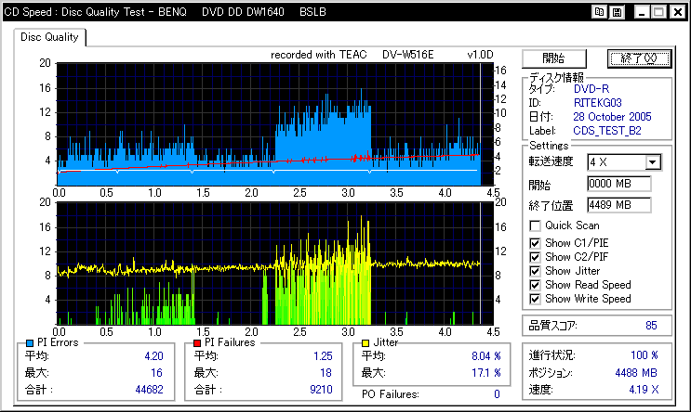Screen dimensions: 691x412
Task: Click the 4489 MB end position field
Action: coord(618,205)
